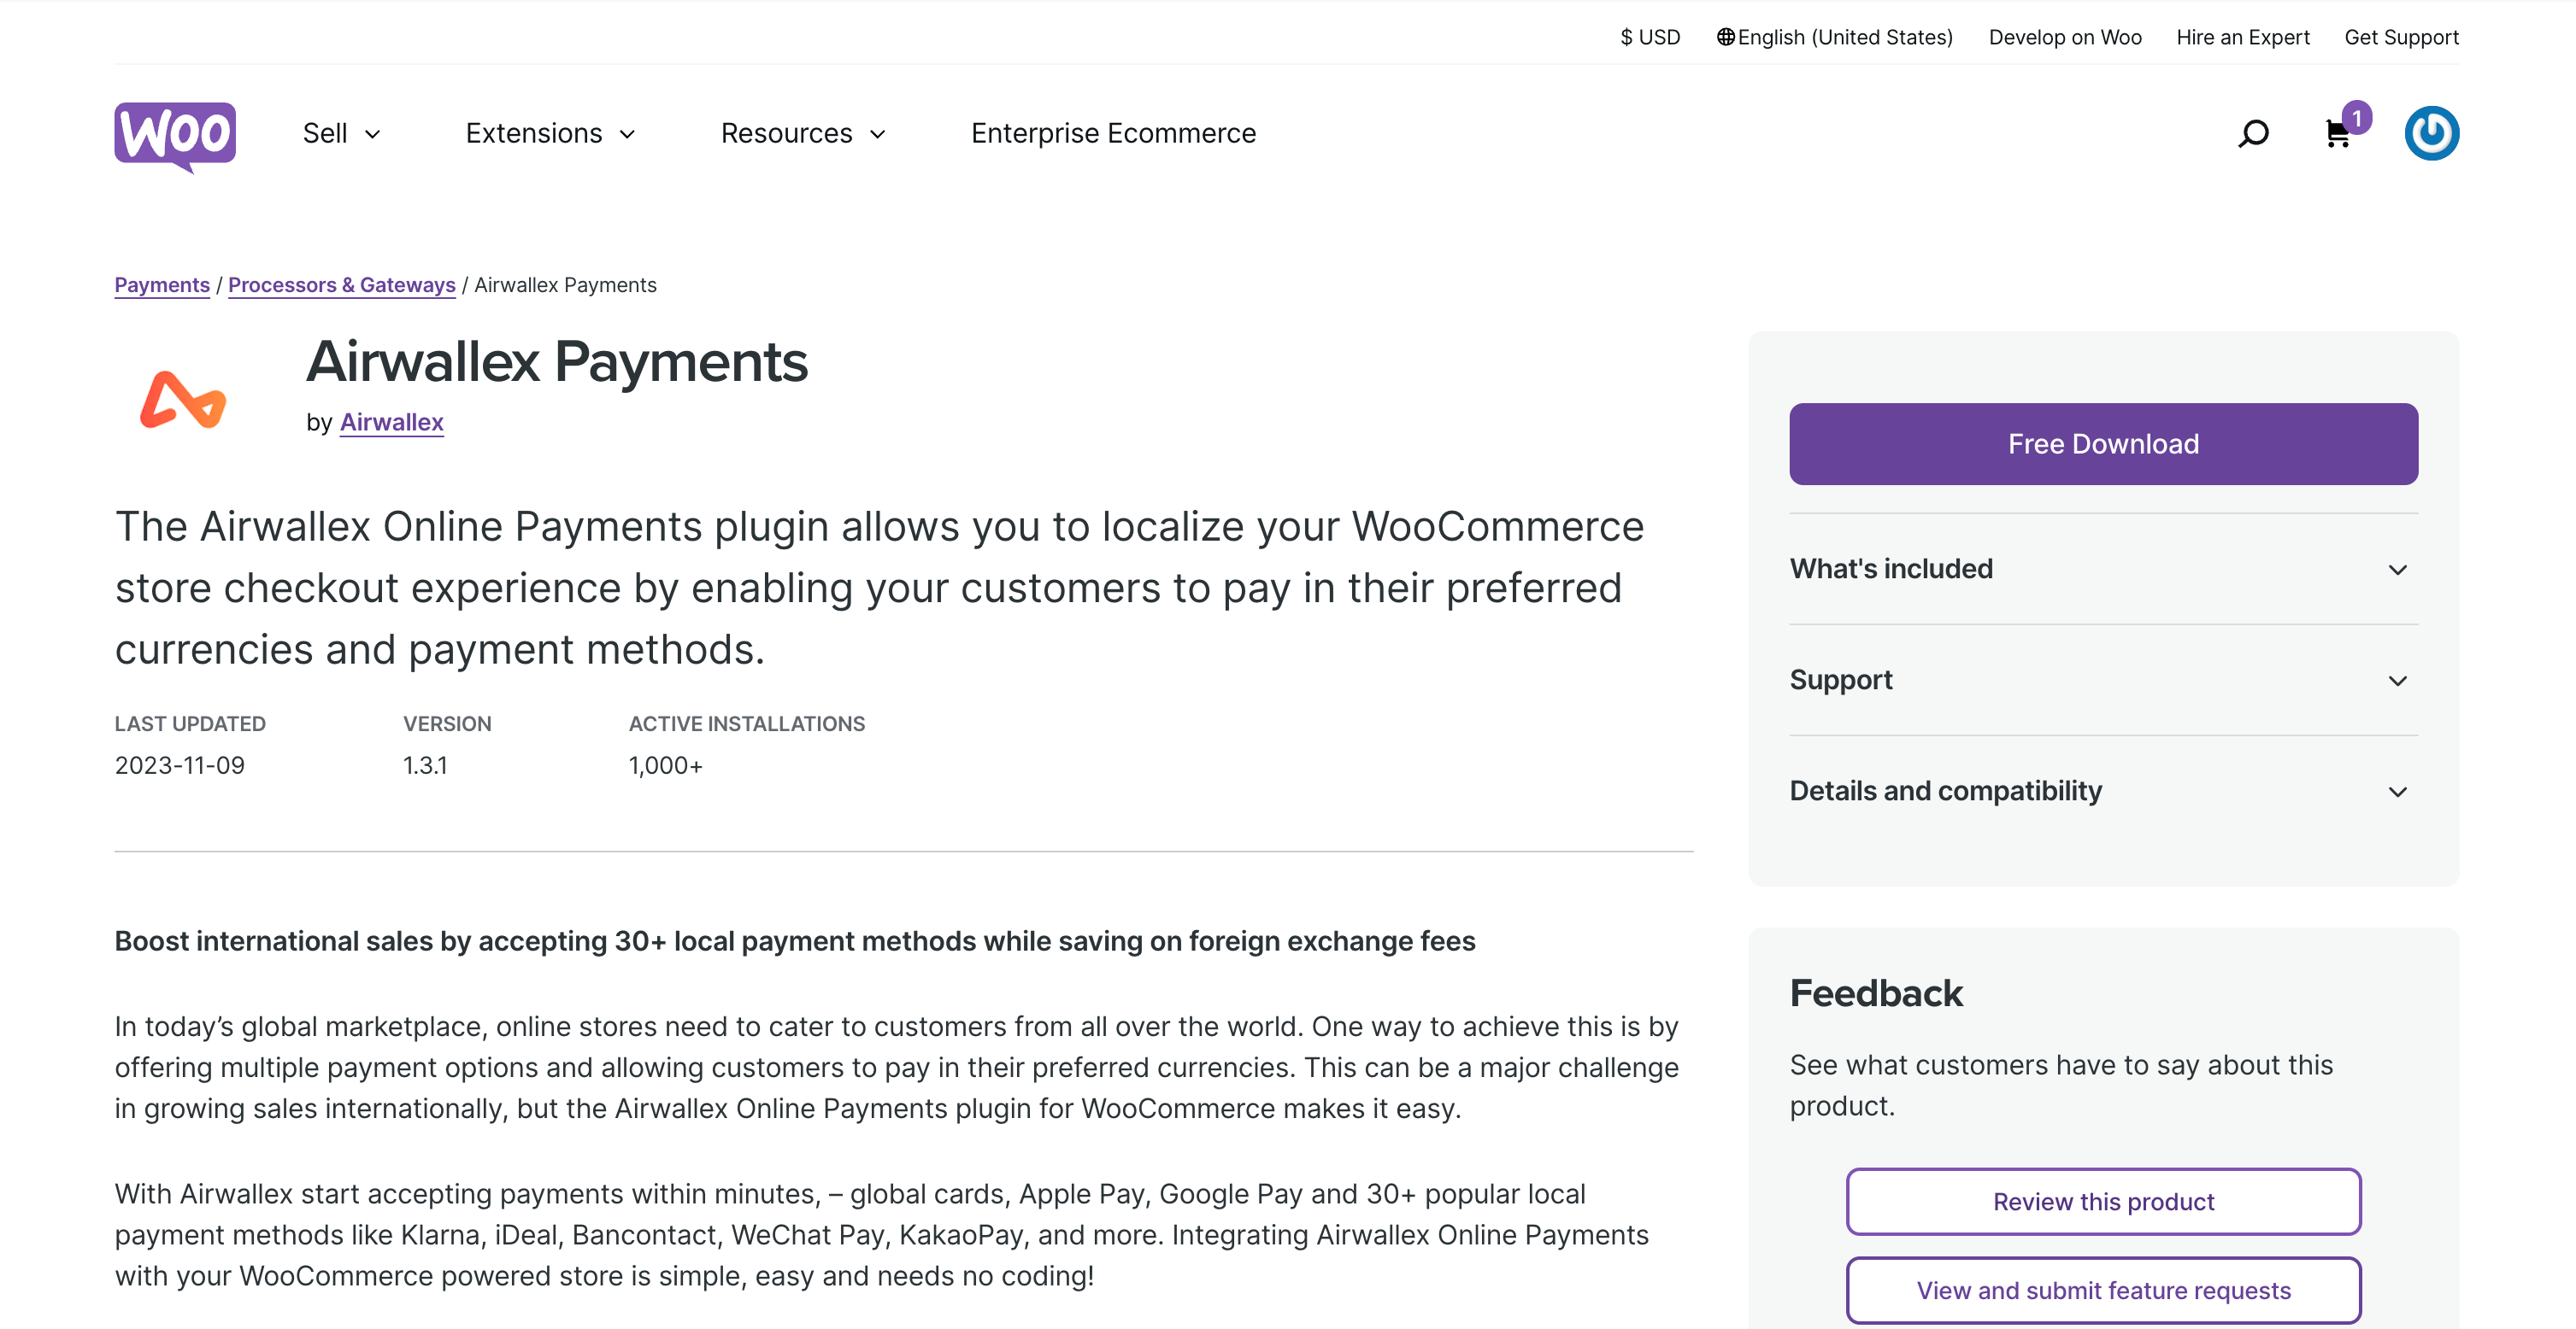The image size is (2576, 1329).
Task: Click the Airwallex product logo
Action: [183, 400]
